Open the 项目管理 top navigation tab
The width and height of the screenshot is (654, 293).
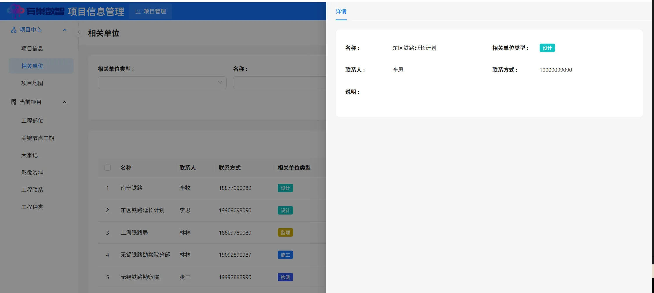150,12
